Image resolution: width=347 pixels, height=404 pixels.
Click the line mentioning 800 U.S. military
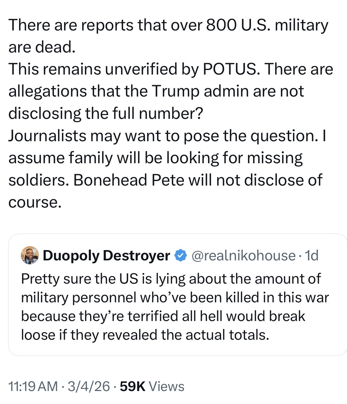(168, 25)
